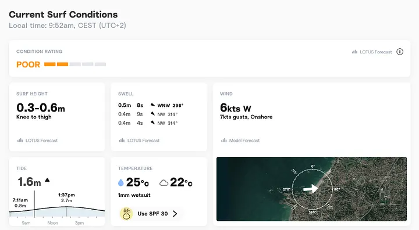This screenshot has height=230, width=419.
Task: Click the white wind direction arrow on map
Action: [x=311, y=189]
